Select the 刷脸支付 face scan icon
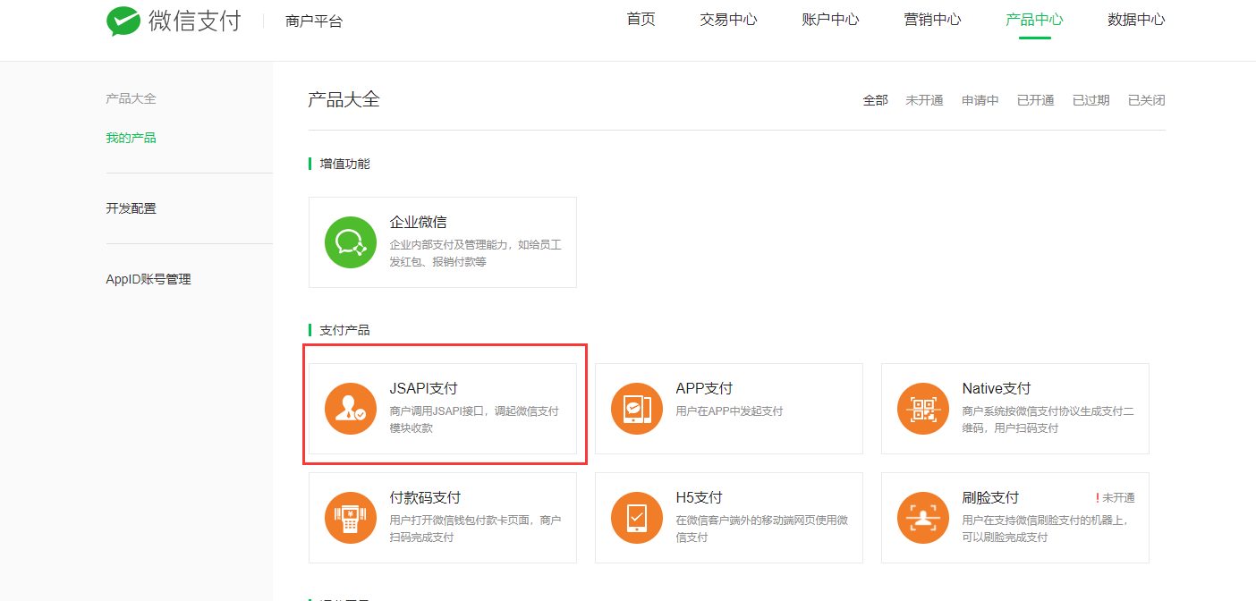 point(923,518)
